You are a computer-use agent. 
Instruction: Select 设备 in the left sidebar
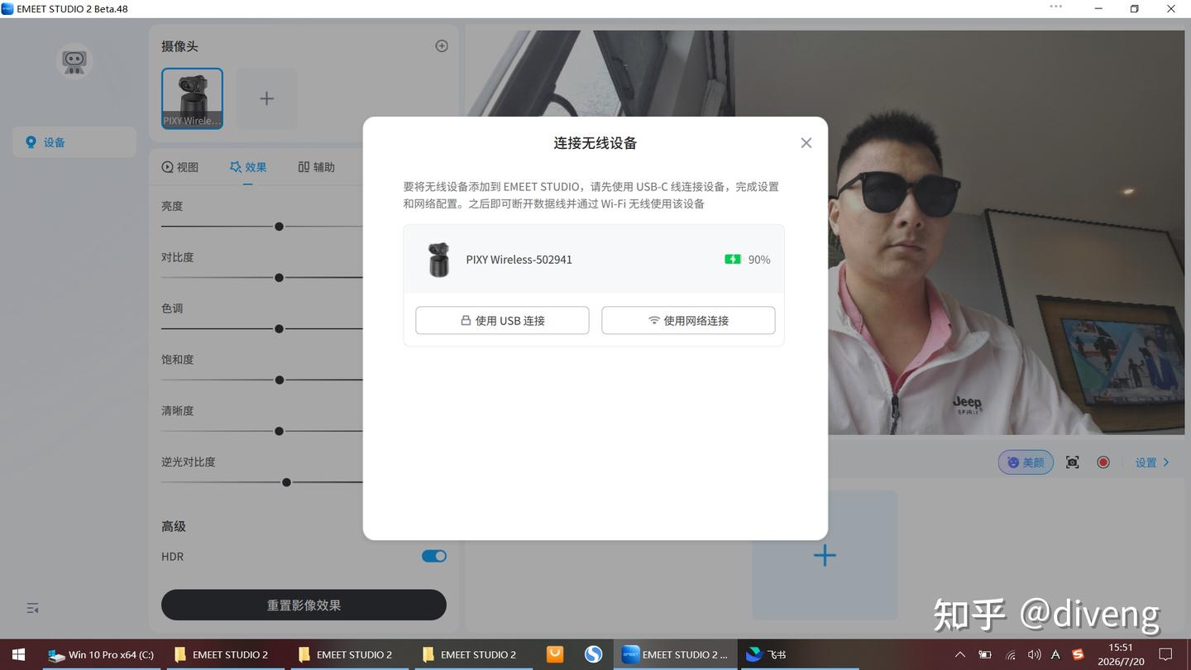(x=74, y=142)
